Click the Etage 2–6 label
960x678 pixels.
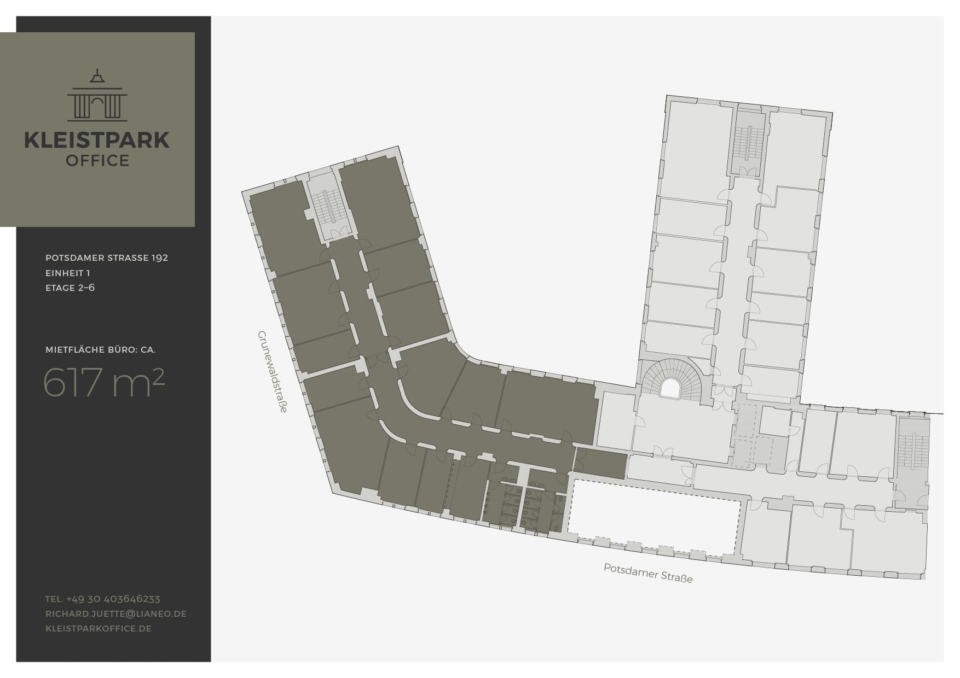pos(70,288)
